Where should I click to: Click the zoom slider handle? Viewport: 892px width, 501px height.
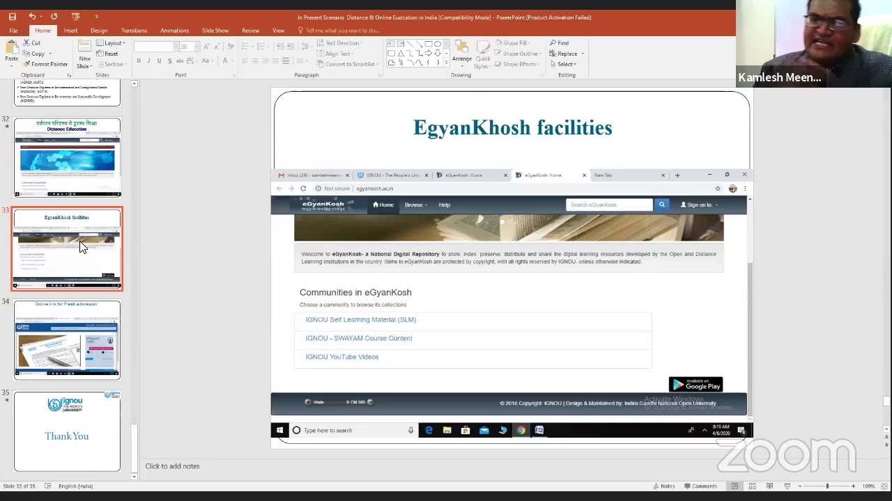click(x=827, y=486)
